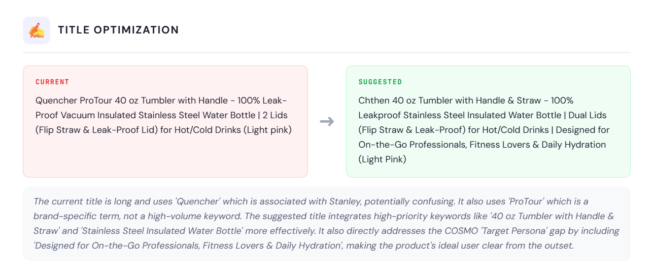This screenshot has width=652, height=276.
Task: Click '(Light Pink)' in the suggested title
Action: click(382, 159)
